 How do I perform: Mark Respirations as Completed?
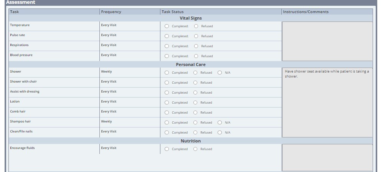167,46
